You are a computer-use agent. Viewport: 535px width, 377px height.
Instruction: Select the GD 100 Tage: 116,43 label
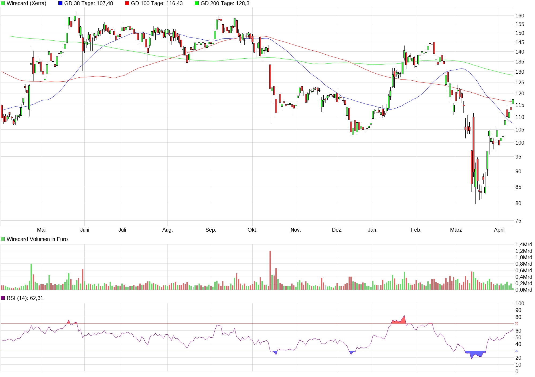coord(157,3)
